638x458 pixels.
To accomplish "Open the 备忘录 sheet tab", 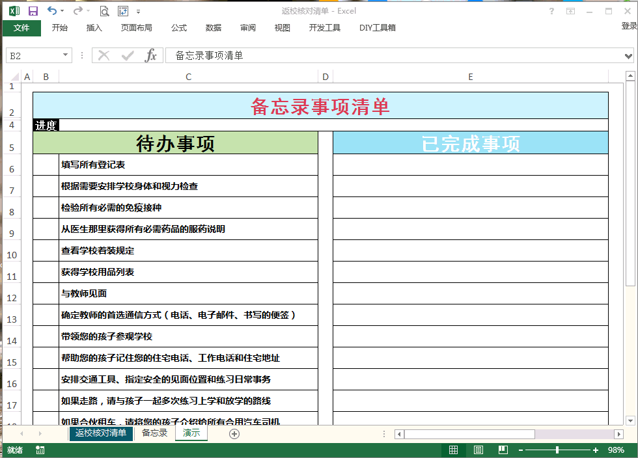I will [x=155, y=433].
